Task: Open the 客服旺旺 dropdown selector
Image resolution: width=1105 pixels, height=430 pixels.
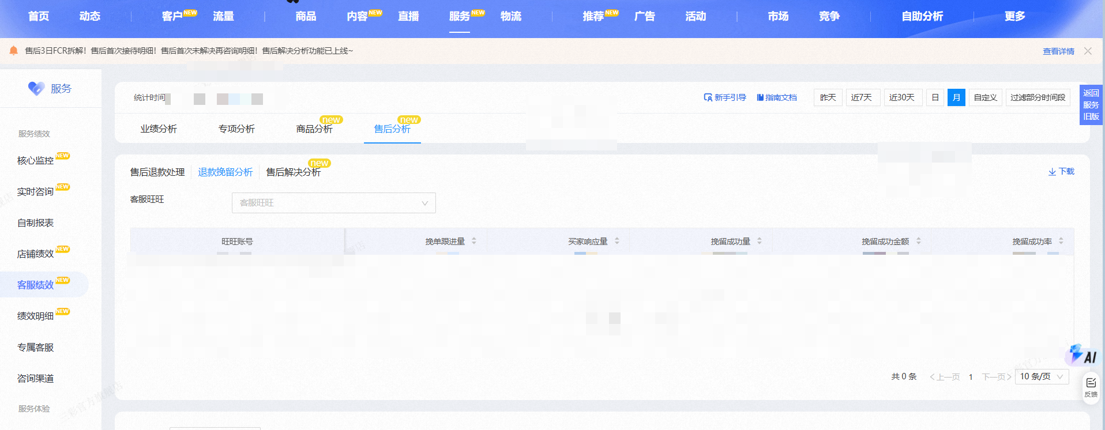Action: (333, 203)
